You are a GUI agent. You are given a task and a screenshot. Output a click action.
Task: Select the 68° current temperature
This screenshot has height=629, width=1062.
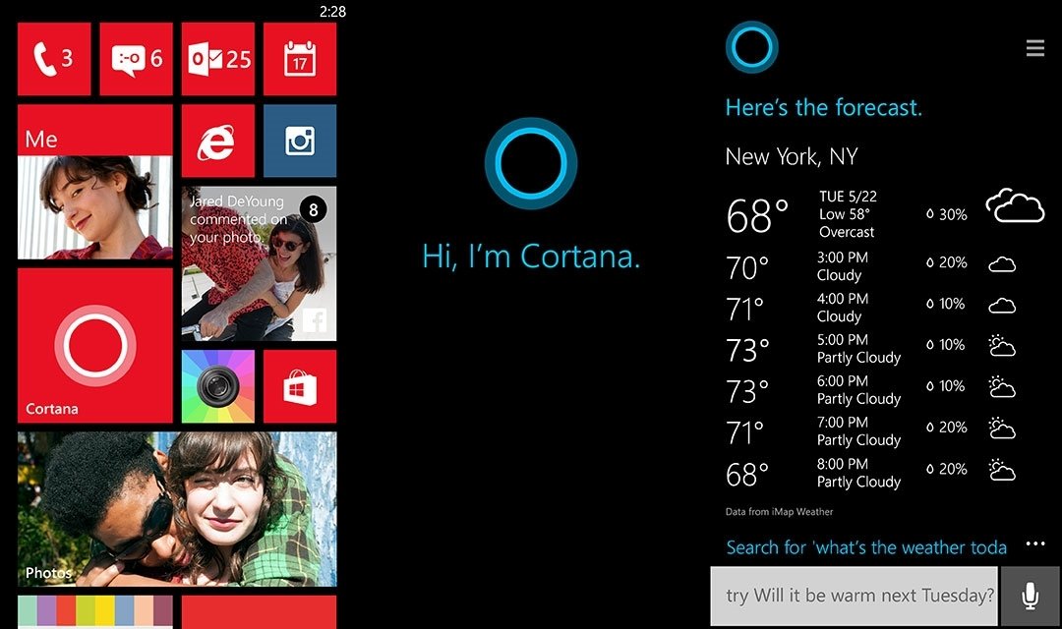tap(757, 216)
